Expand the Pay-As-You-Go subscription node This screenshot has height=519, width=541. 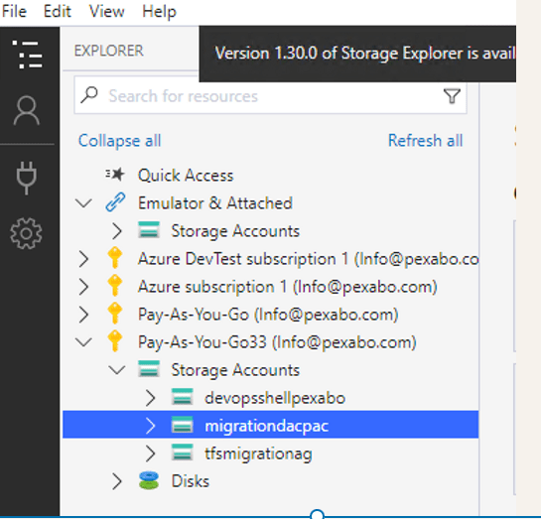click(x=83, y=315)
